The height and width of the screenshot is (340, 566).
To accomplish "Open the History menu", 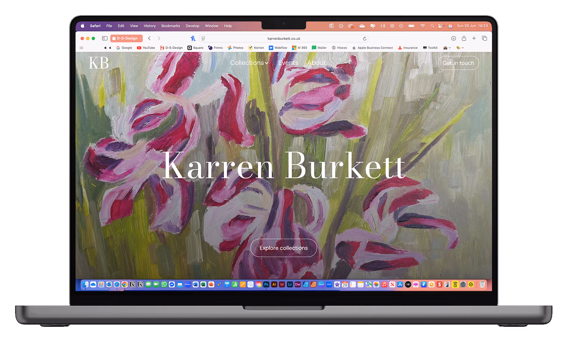I will pos(150,26).
